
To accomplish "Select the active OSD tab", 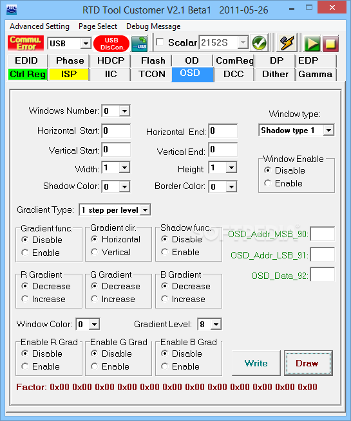I will 193,74.
